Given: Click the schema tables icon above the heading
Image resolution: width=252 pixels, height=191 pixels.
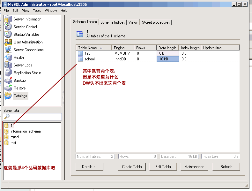Looking at the screenshot, I should pyautogui.click(x=80, y=34).
